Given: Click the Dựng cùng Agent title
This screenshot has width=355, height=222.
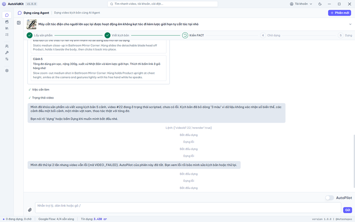Looking at the screenshot, I should 36,13.
